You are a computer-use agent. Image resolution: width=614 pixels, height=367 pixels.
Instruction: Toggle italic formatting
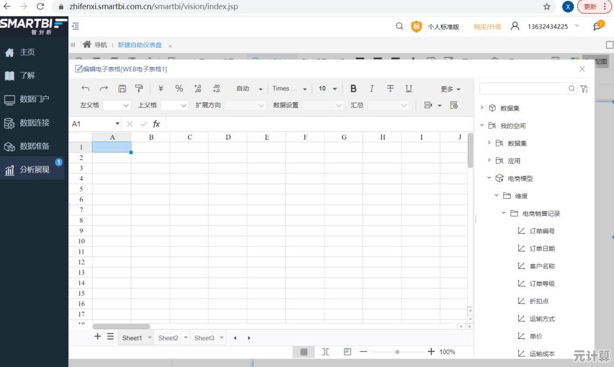pyautogui.click(x=371, y=88)
